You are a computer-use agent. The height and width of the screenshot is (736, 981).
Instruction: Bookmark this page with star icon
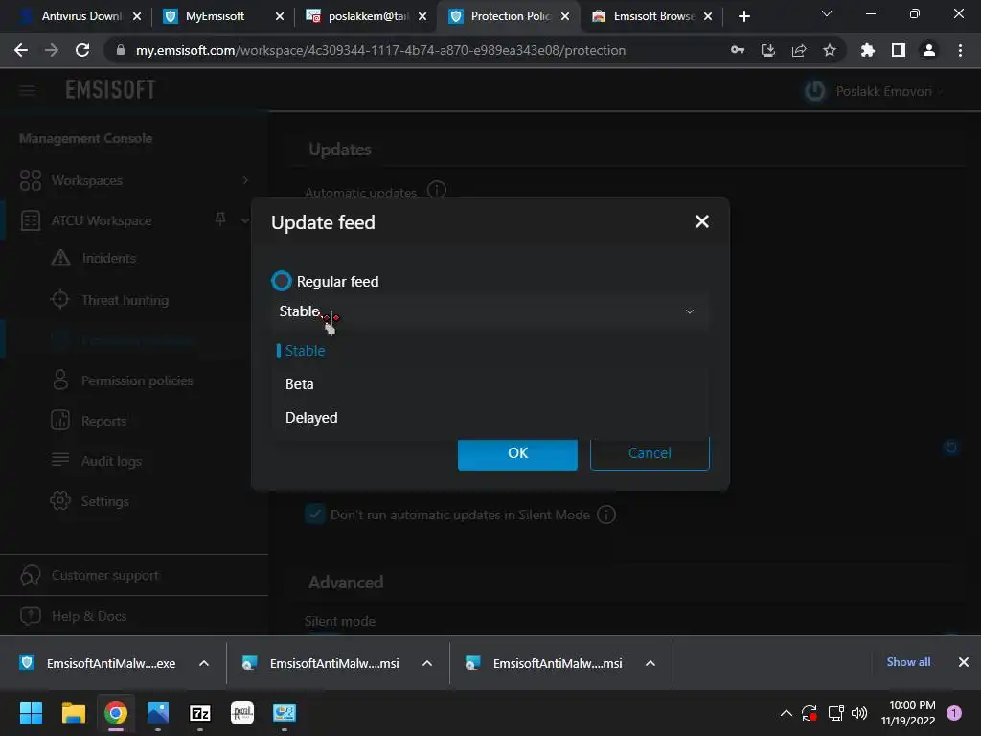click(830, 50)
